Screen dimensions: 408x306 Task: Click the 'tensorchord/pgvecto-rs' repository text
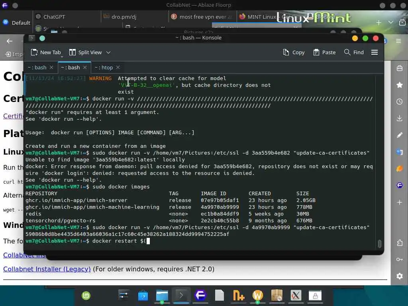point(61,221)
